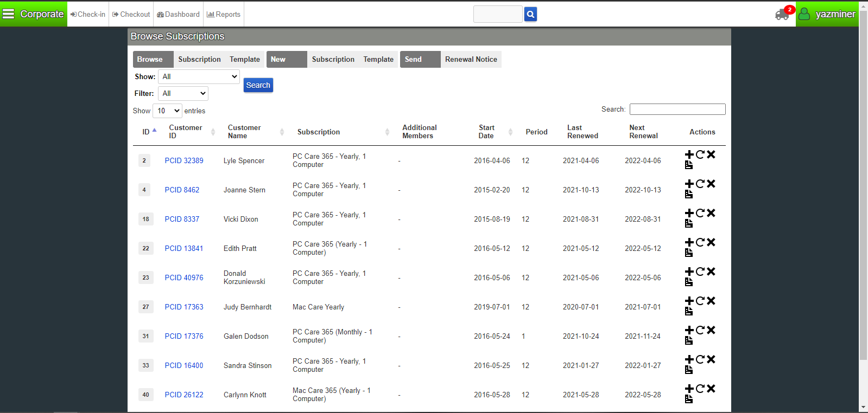The width and height of the screenshot is (868, 413).
Task: Go to Reports in the top navigation
Action: click(224, 15)
